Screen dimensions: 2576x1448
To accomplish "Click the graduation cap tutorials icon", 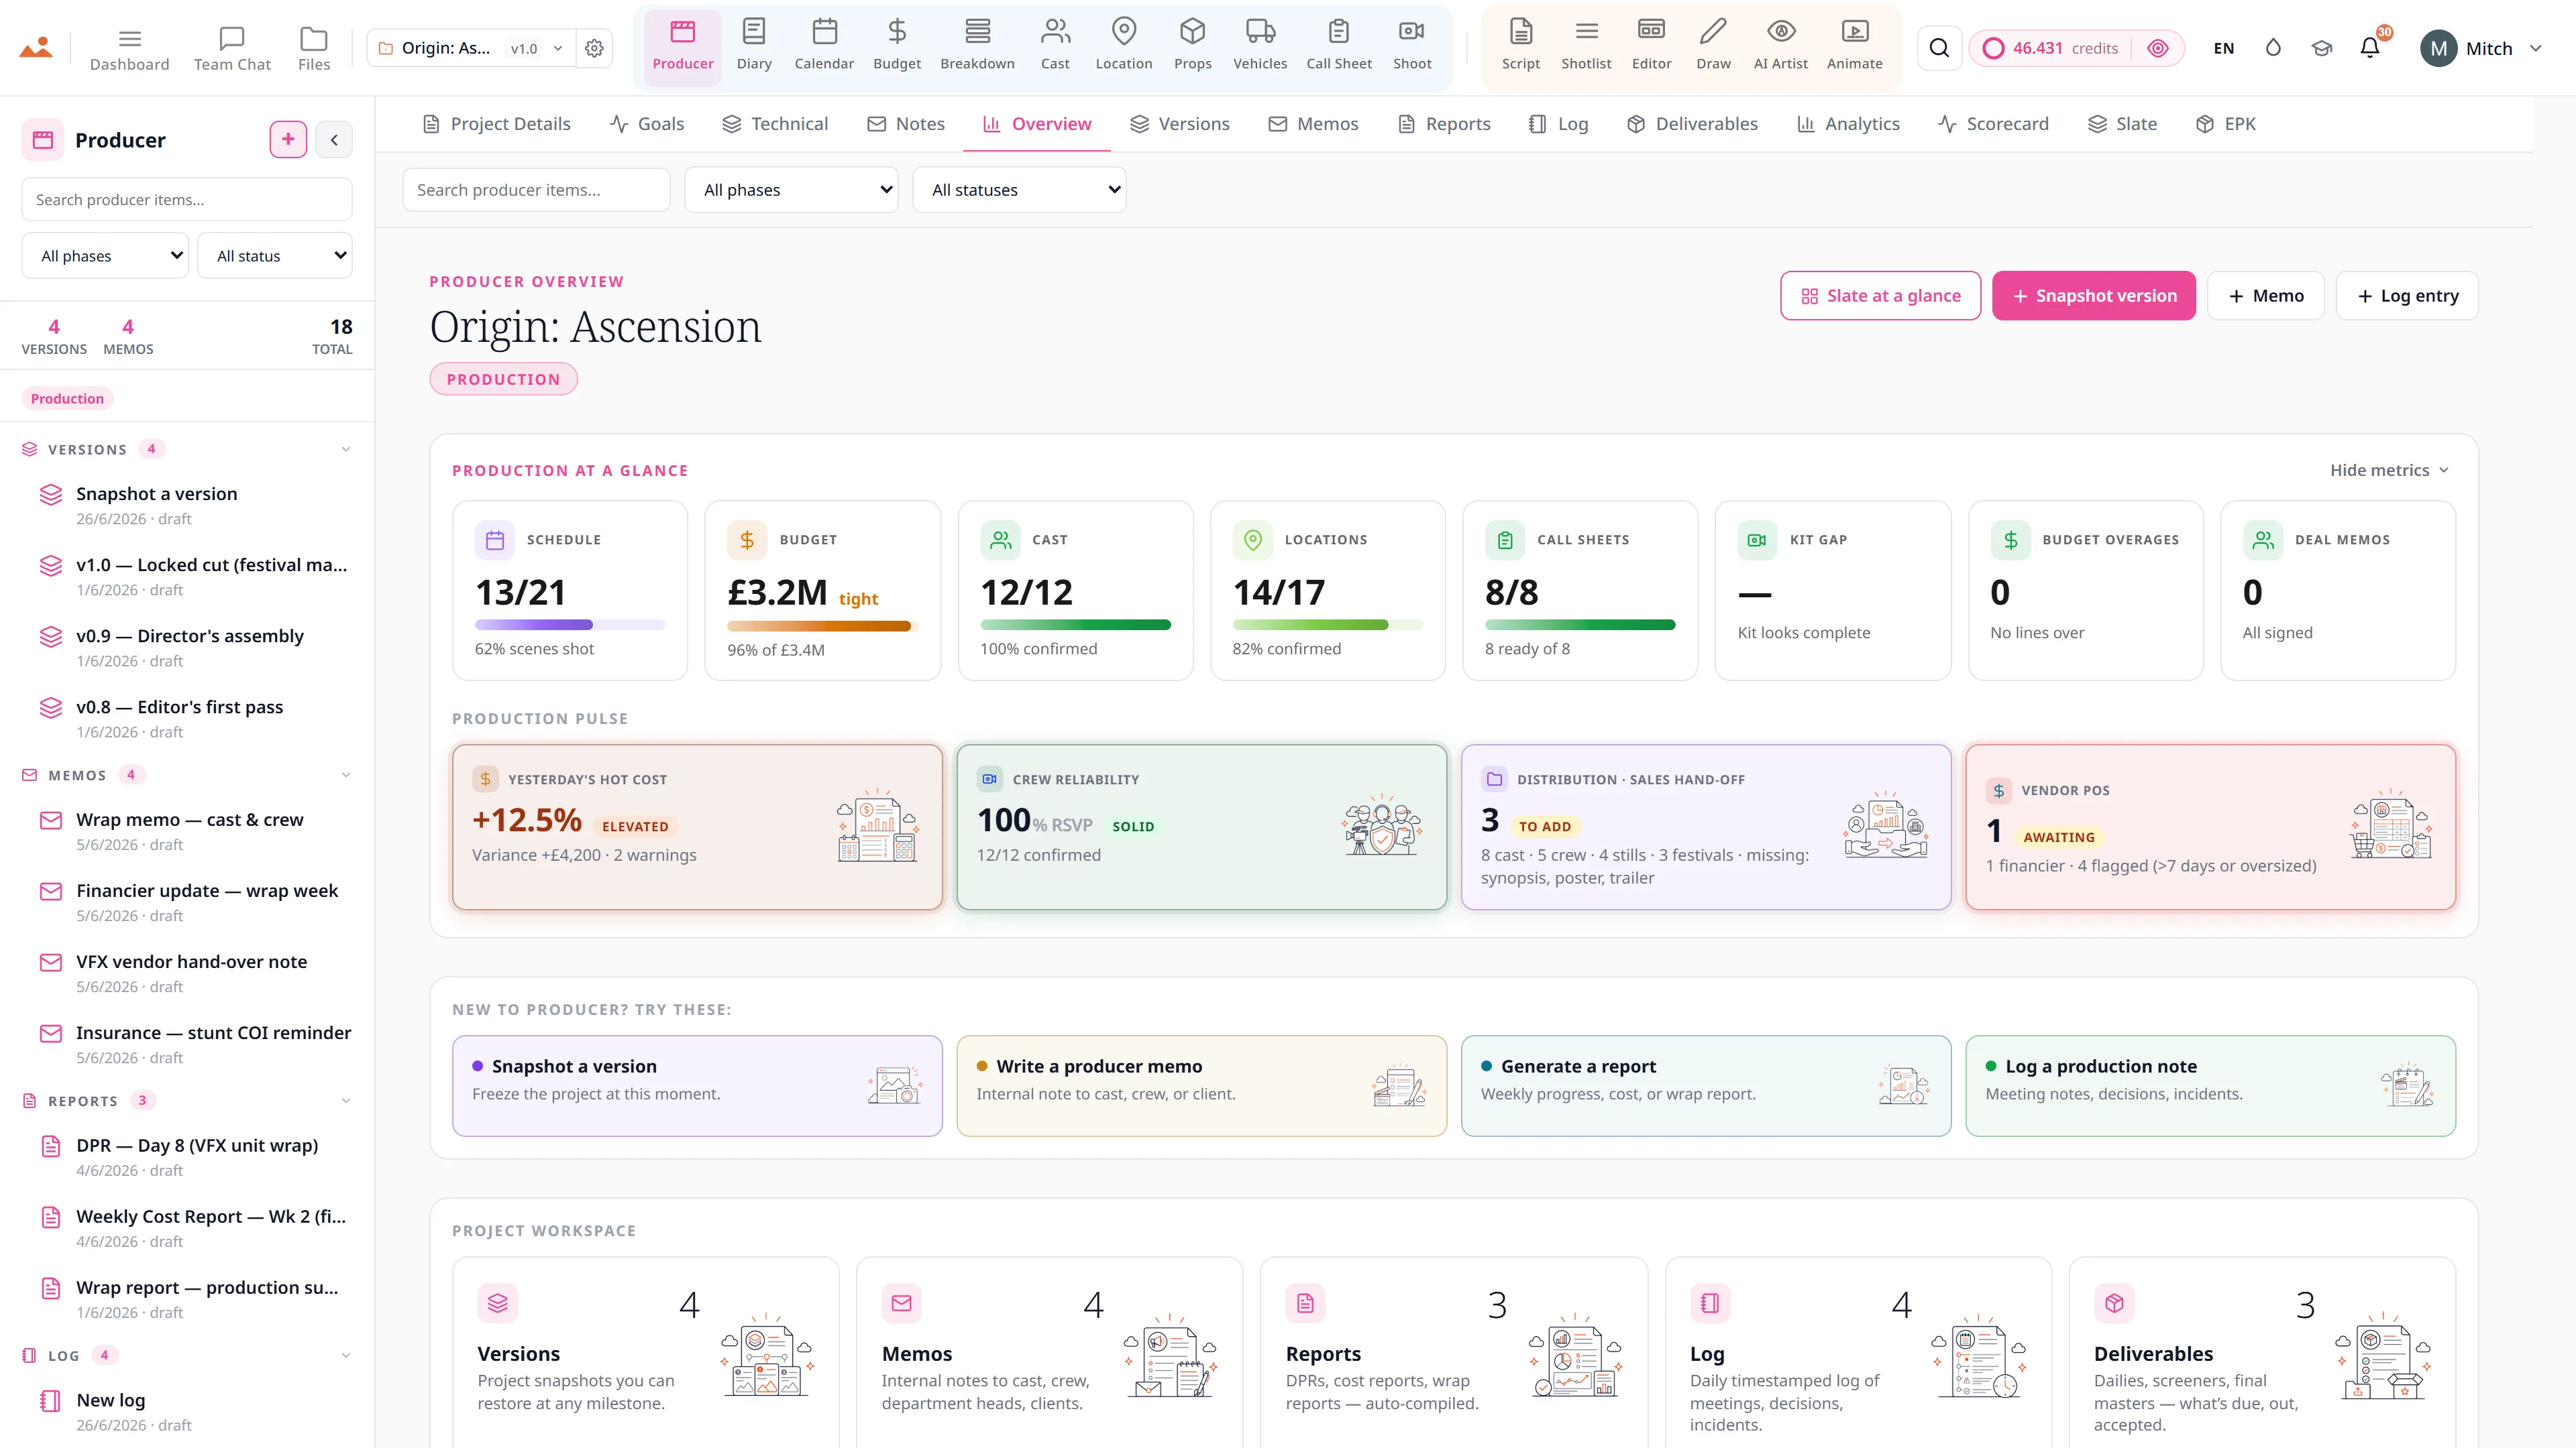I will click(2321, 48).
